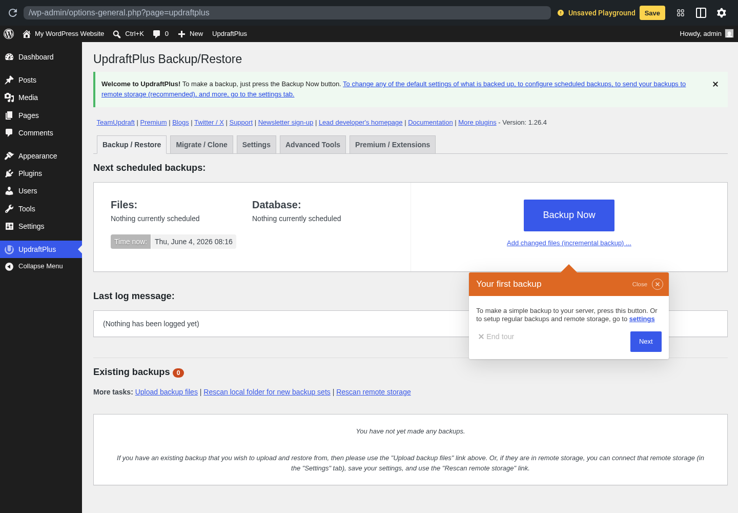Click welcome notice link to settings tab
The image size is (738, 513).
394,89
